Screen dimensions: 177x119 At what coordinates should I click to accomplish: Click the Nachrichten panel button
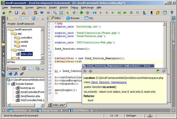pos(18,110)
